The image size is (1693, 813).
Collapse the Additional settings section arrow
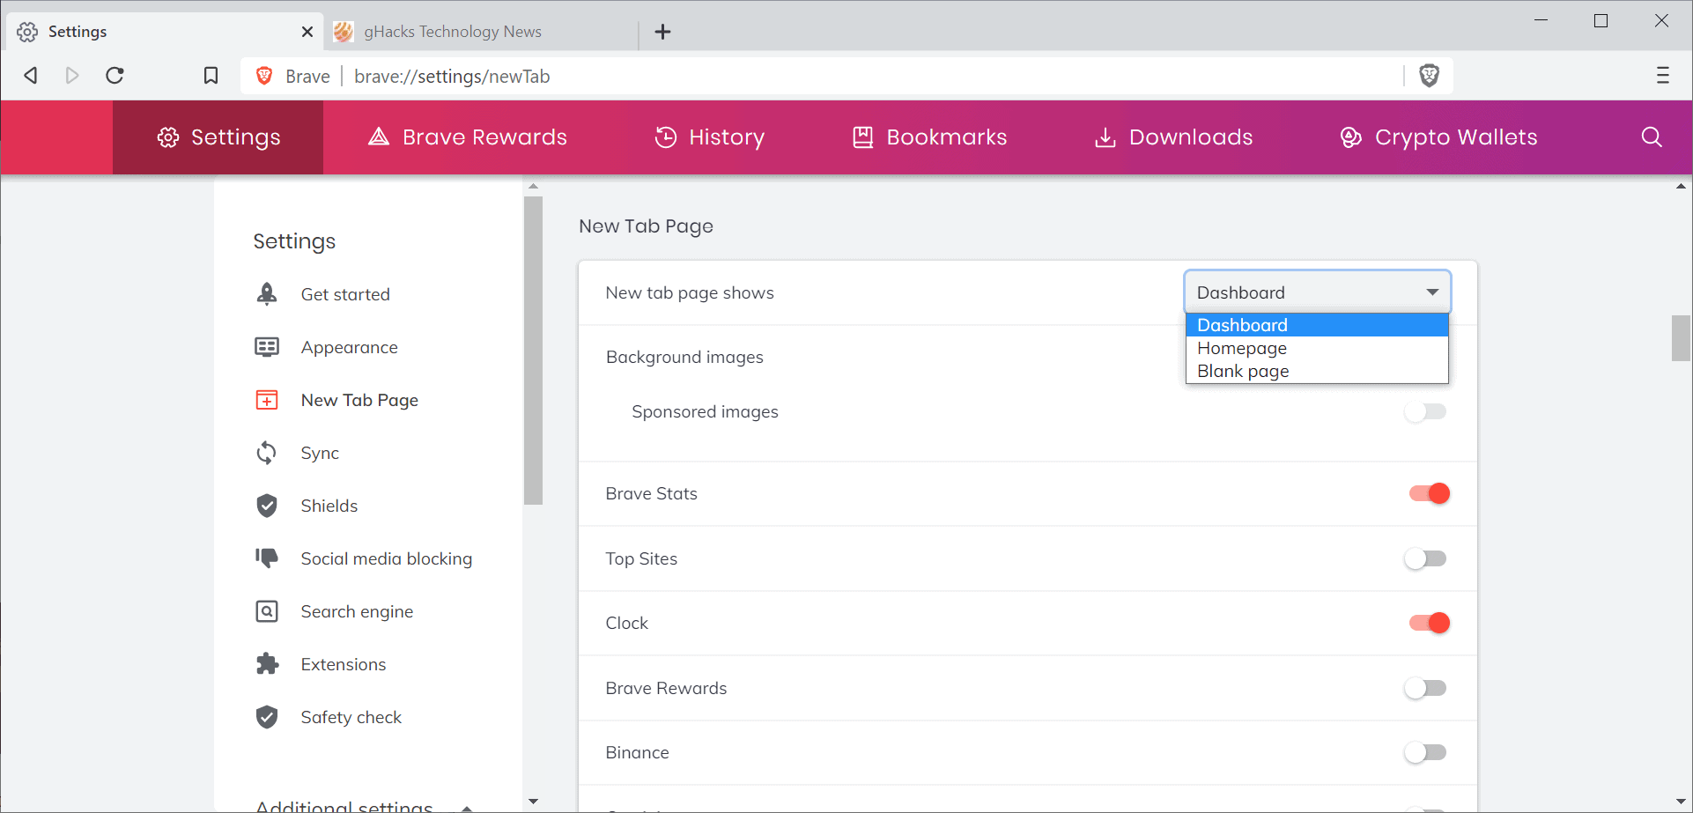click(467, 807)
